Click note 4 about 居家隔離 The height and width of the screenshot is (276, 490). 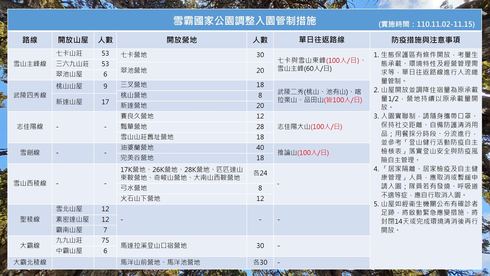(x=426, y=182)
